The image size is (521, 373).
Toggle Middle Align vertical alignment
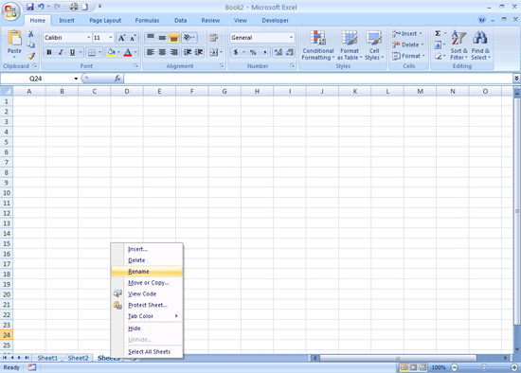point(162,38)
